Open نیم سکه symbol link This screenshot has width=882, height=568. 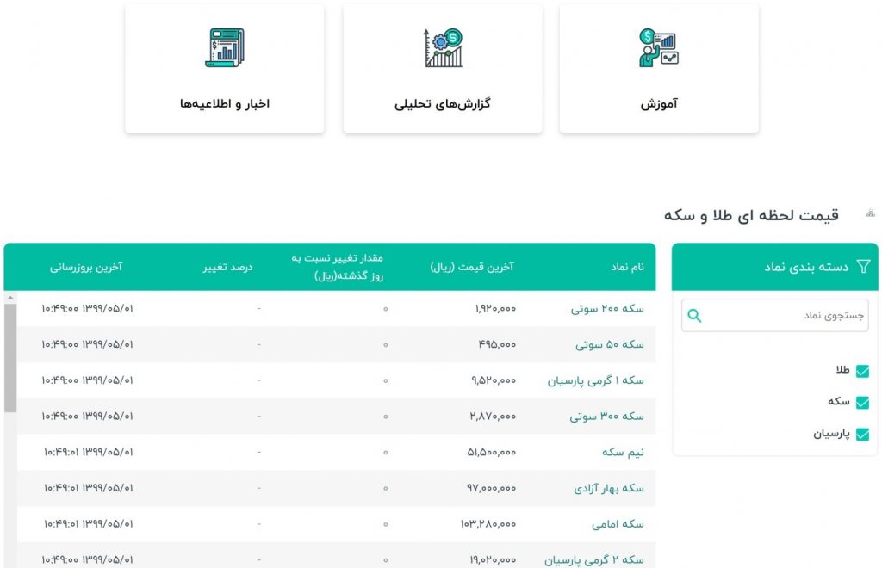click(624, 453)
